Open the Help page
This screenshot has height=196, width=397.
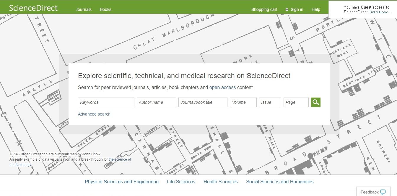[x=316, y=9]
